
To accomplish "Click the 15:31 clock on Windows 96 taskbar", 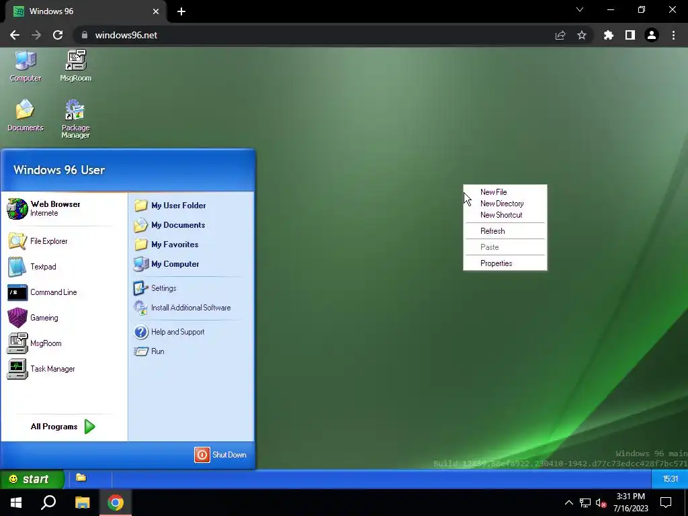I will (670, 478).
